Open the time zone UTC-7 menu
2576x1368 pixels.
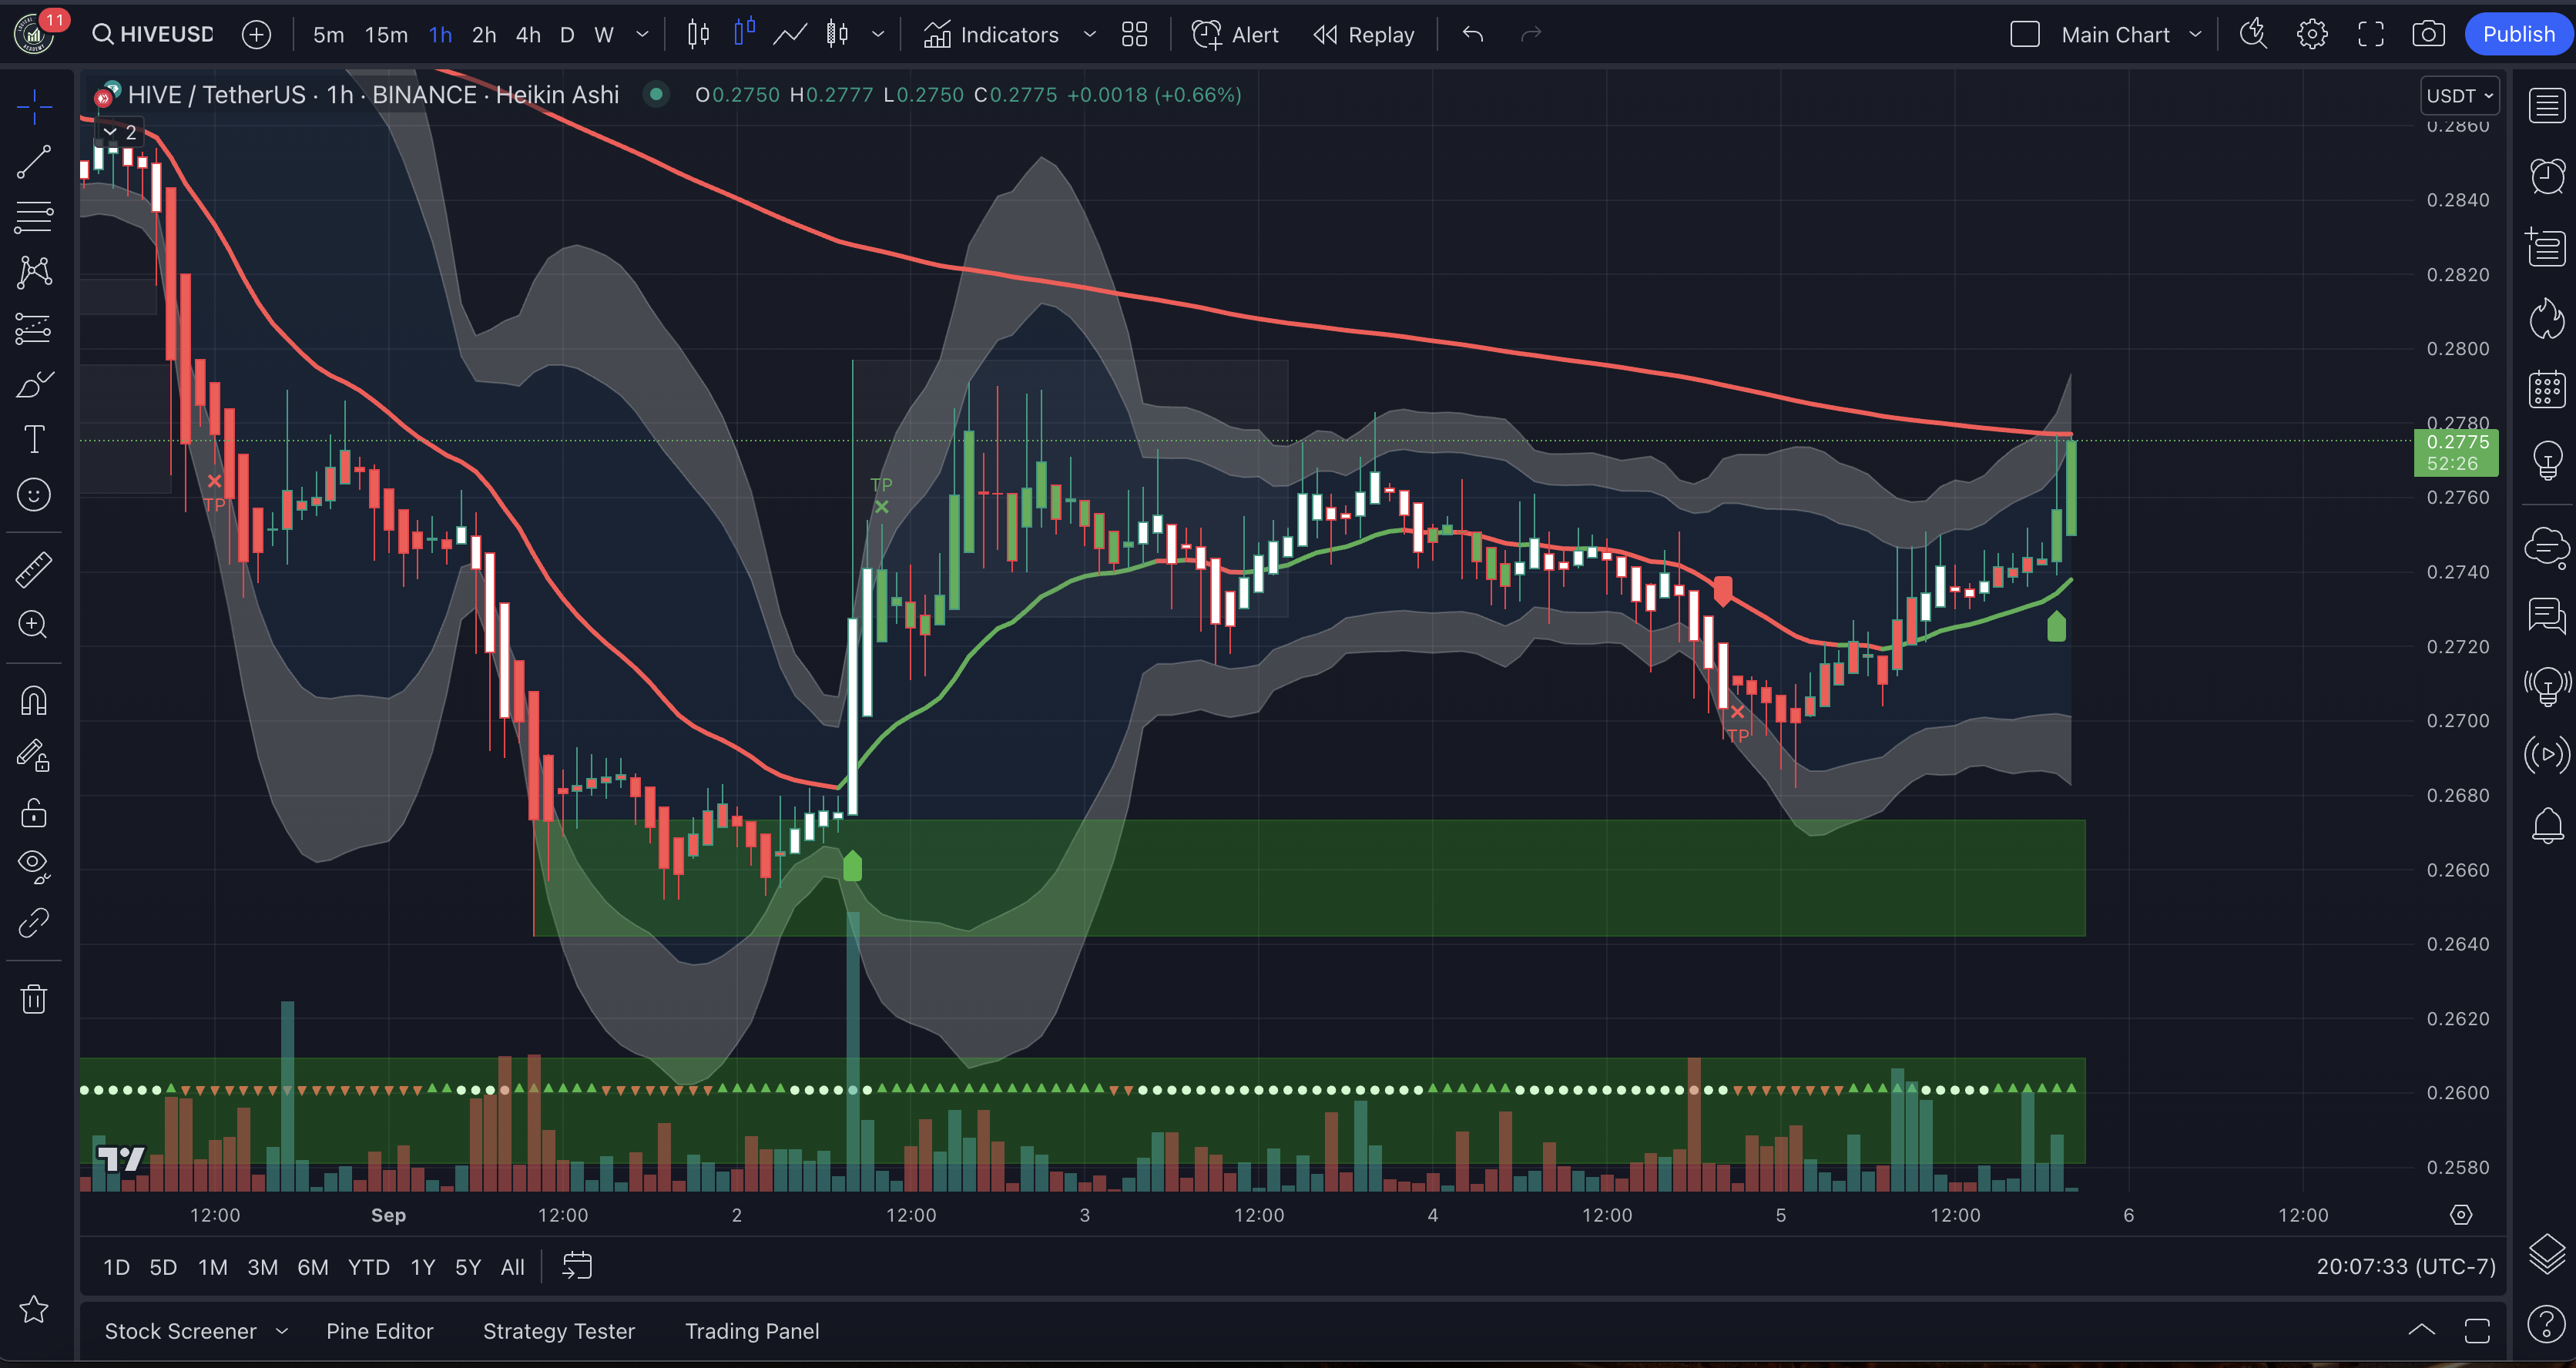[2405, 1267]
